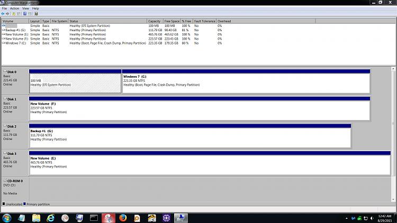397x223 pixels.
Task: Click the 81 % free cell
Action: 185,30
